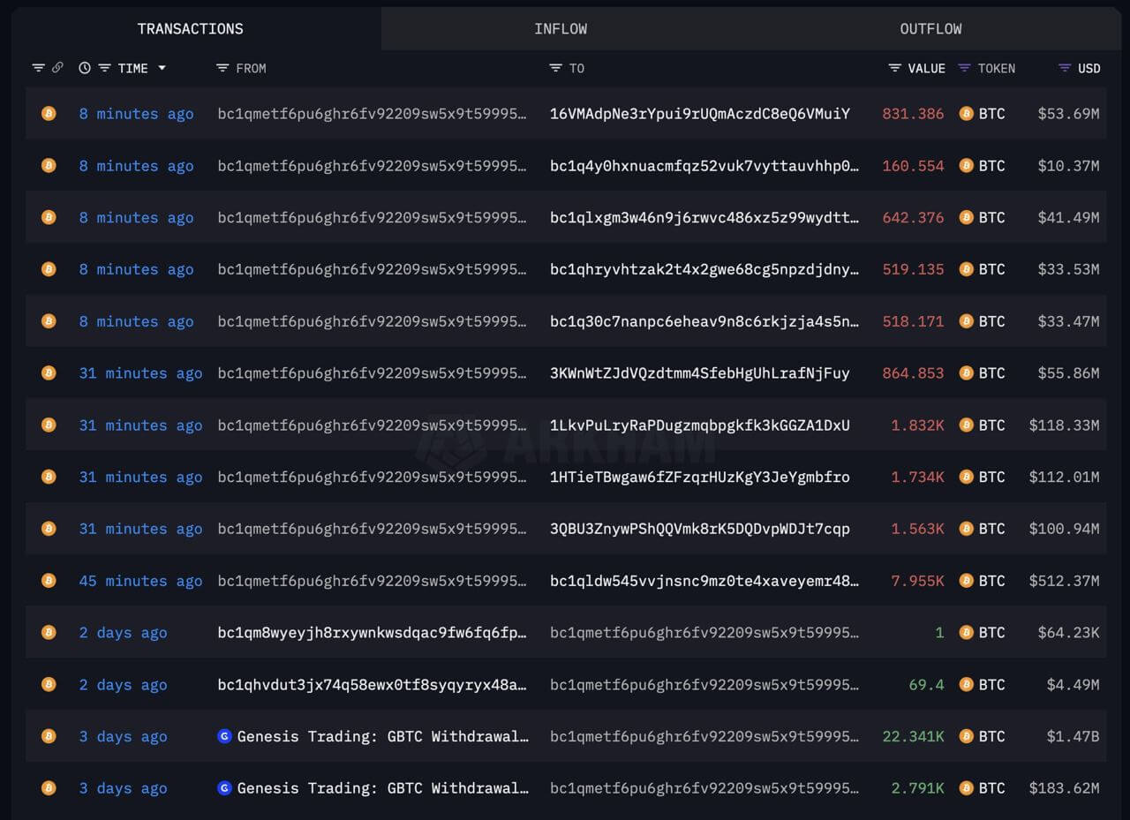Open Genesis Trading GBTC Withdrawal link for 2.791K

click(382, 788)
